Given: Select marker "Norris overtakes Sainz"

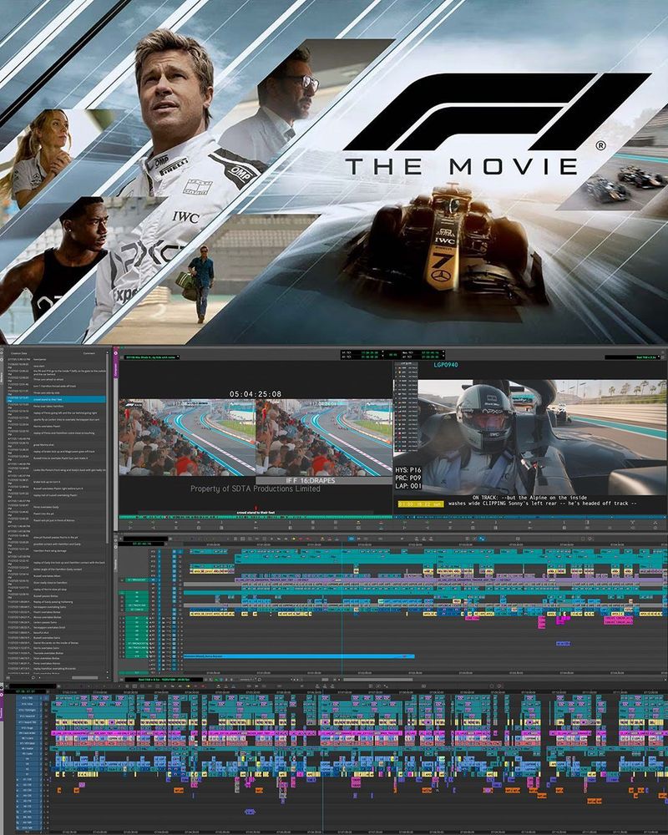Looking at the screenshot, I should click(56, 648).
